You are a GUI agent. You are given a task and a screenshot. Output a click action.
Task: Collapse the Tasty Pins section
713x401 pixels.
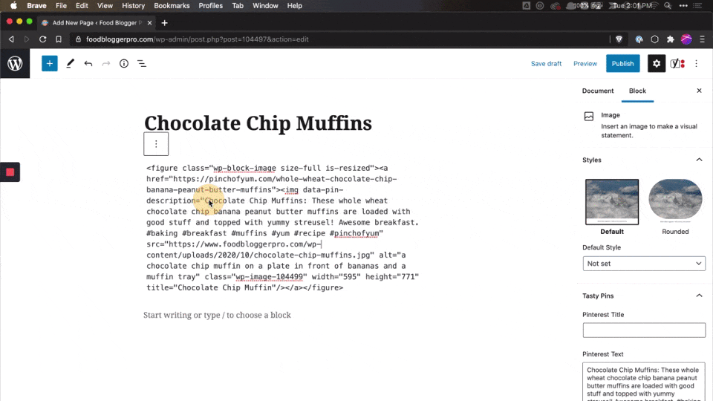699,296
